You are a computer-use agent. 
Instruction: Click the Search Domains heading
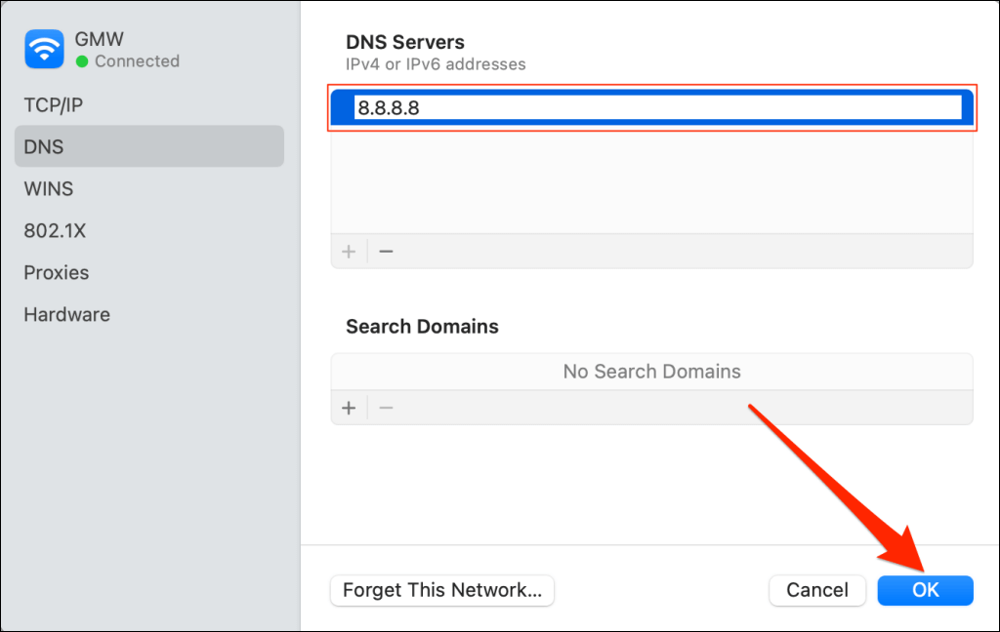(422, 326)
